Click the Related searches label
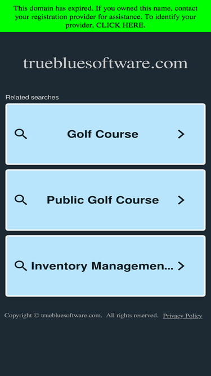This screenshot has width=211, height=376. pos(32,98)
